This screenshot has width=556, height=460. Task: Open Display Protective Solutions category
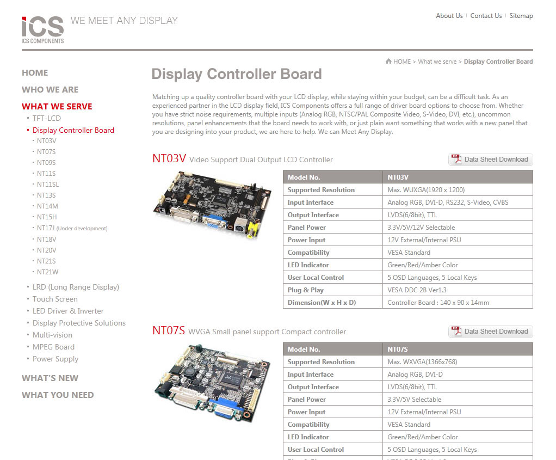point(79,323)
